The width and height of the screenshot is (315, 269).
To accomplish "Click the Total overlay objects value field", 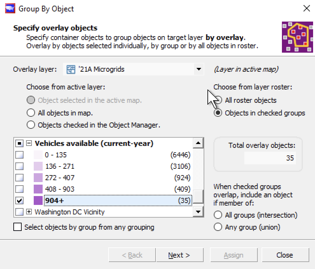I will pos(270,158).
